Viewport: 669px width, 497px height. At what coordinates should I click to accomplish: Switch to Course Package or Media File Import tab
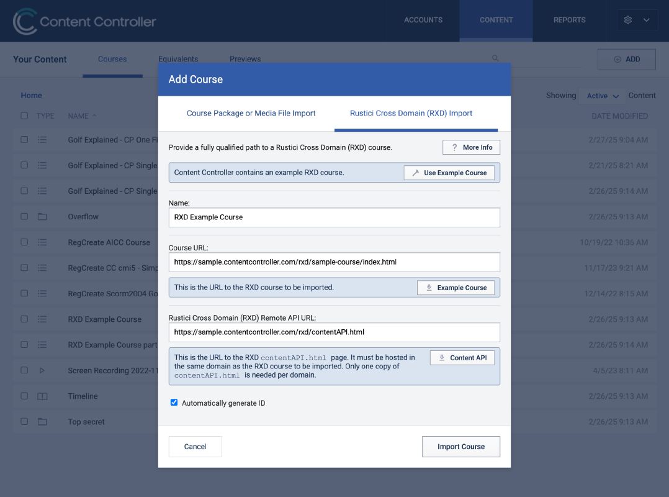251,113
